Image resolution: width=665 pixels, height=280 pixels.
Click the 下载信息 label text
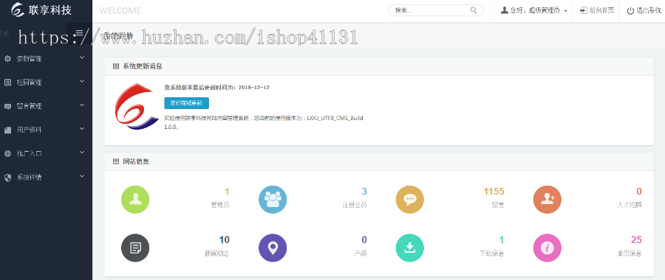[x=491, y=253]
